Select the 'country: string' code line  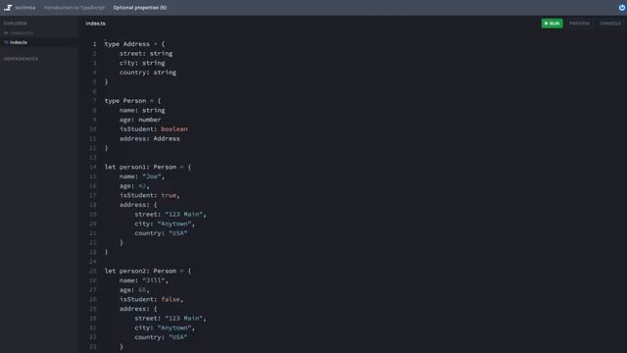tap(148, 73)
